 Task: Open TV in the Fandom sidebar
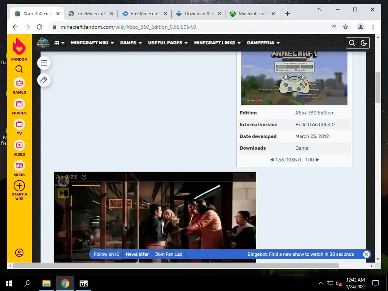pos(19,127)
